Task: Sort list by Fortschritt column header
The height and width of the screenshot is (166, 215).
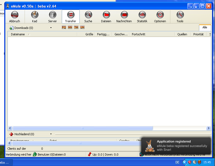Action: [139, 34]
